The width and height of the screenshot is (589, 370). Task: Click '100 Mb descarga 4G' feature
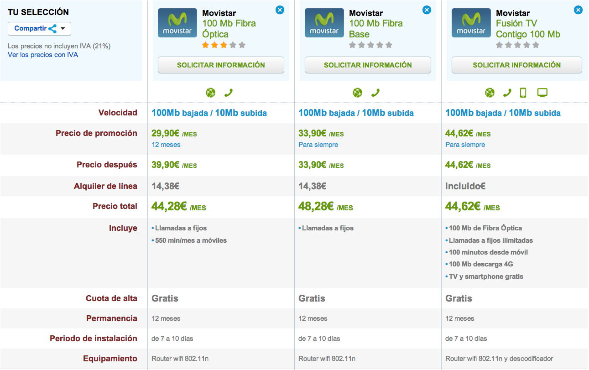(481, 264)
